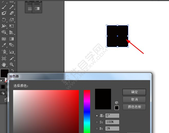Select the Pencil tool

12,7
